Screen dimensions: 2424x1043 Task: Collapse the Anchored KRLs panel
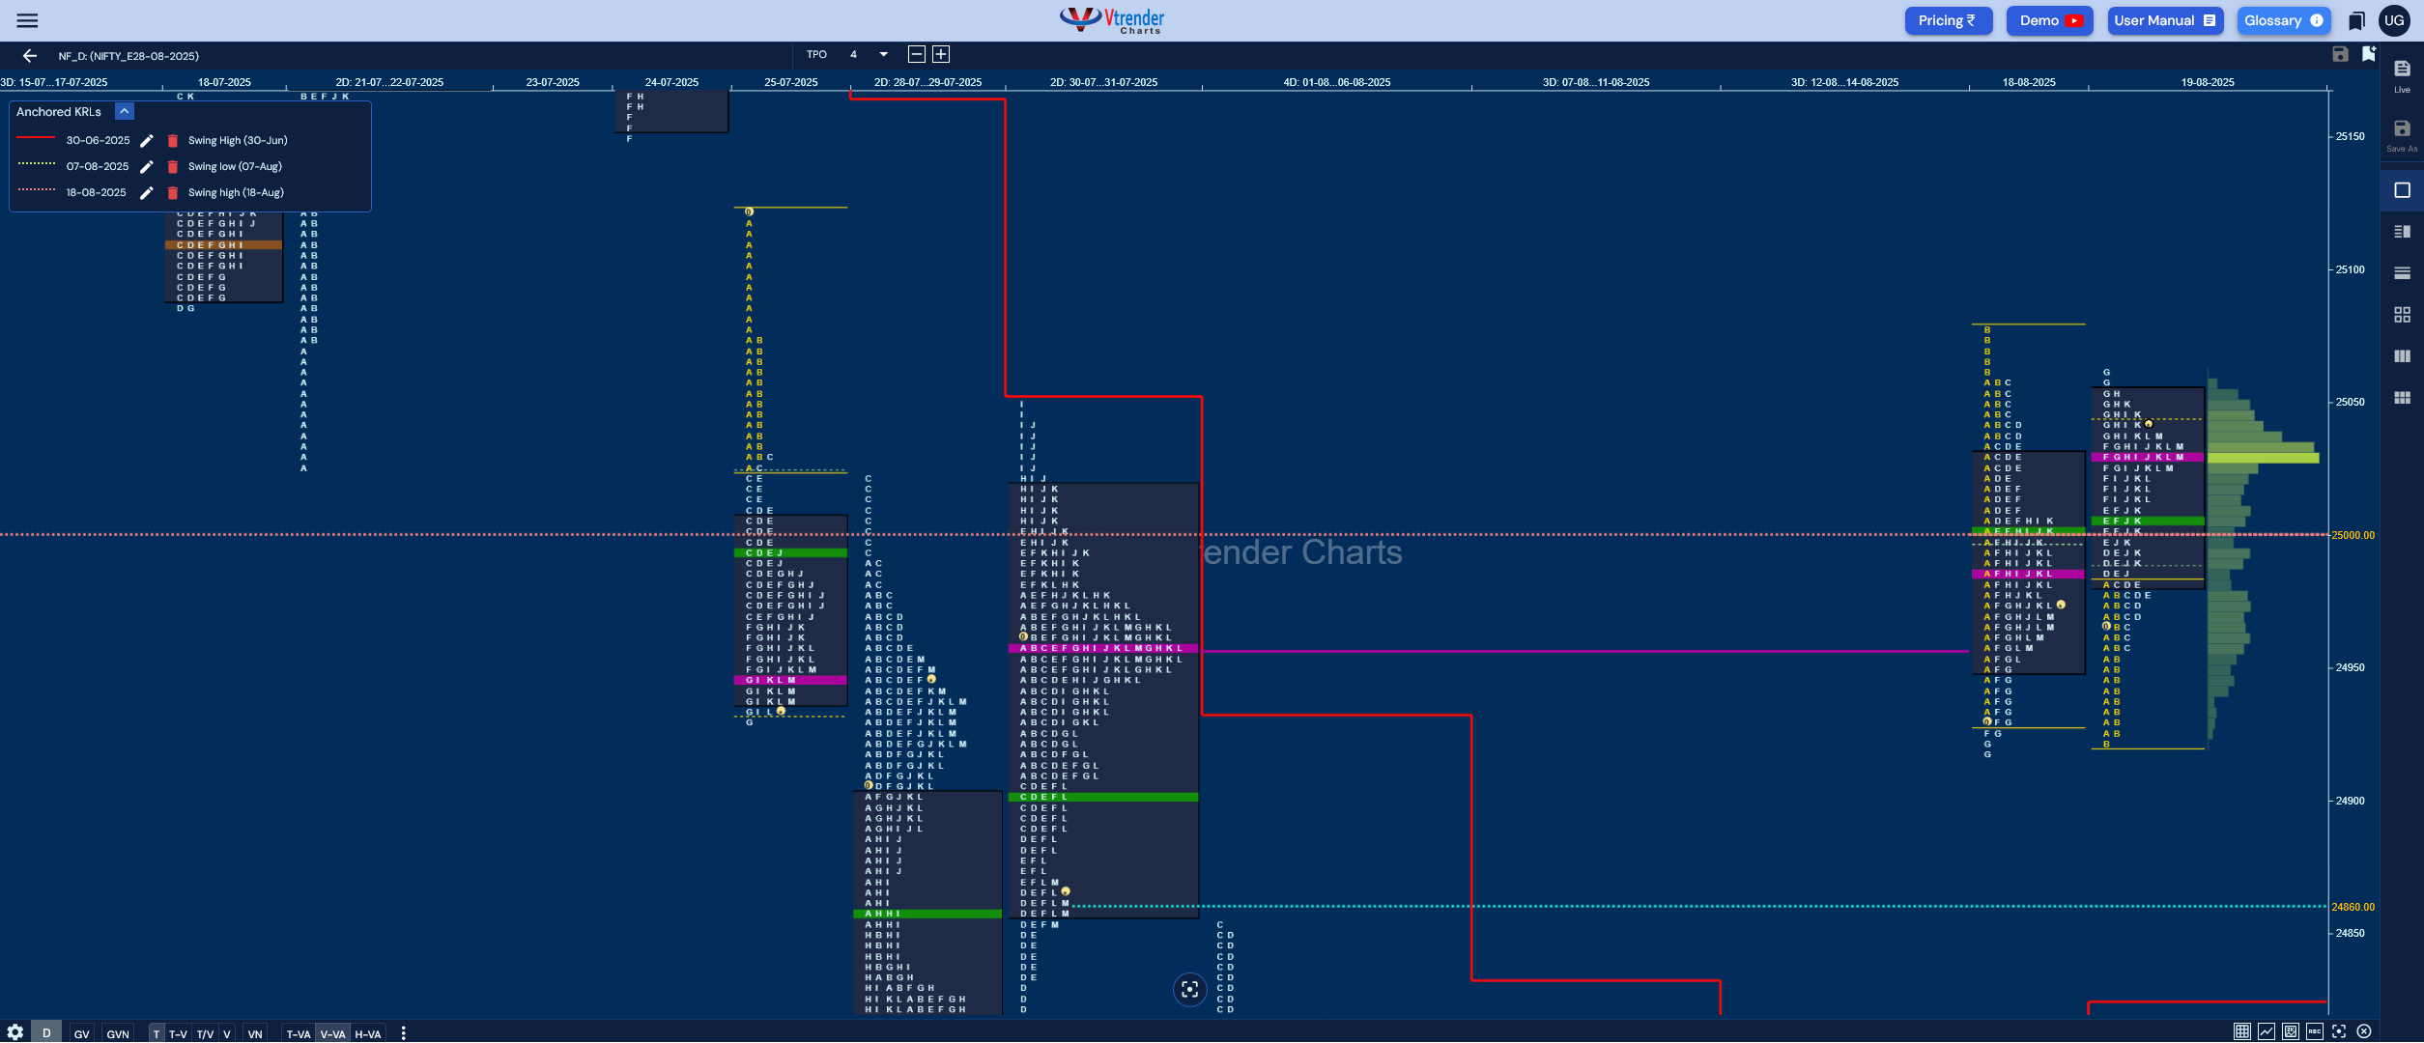tap(124, 112)
